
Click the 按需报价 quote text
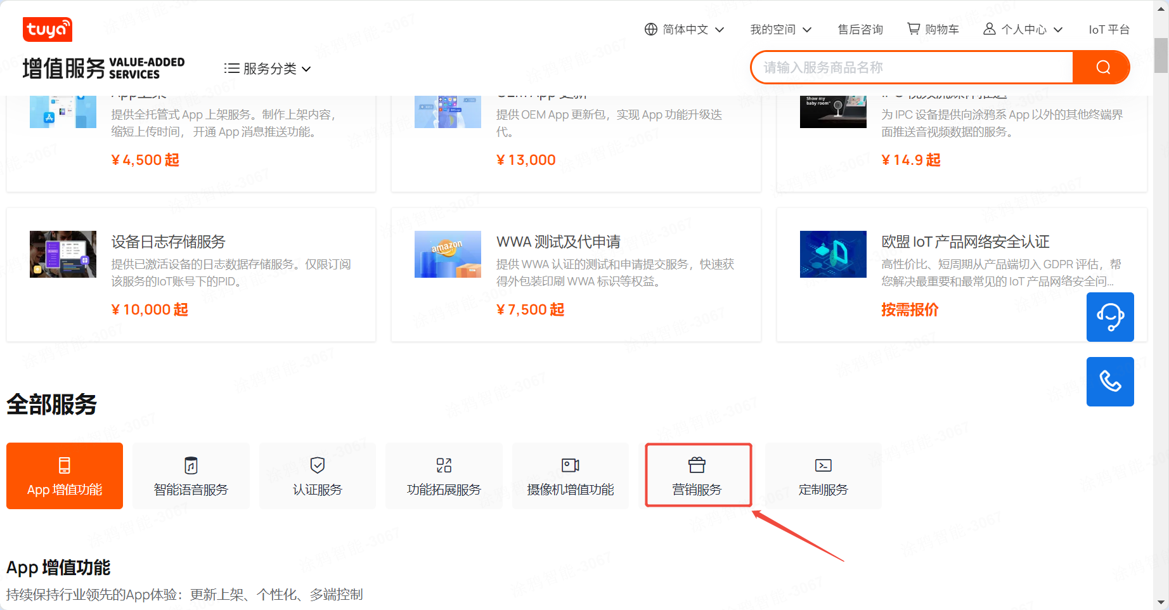click(x=910, y=309)
